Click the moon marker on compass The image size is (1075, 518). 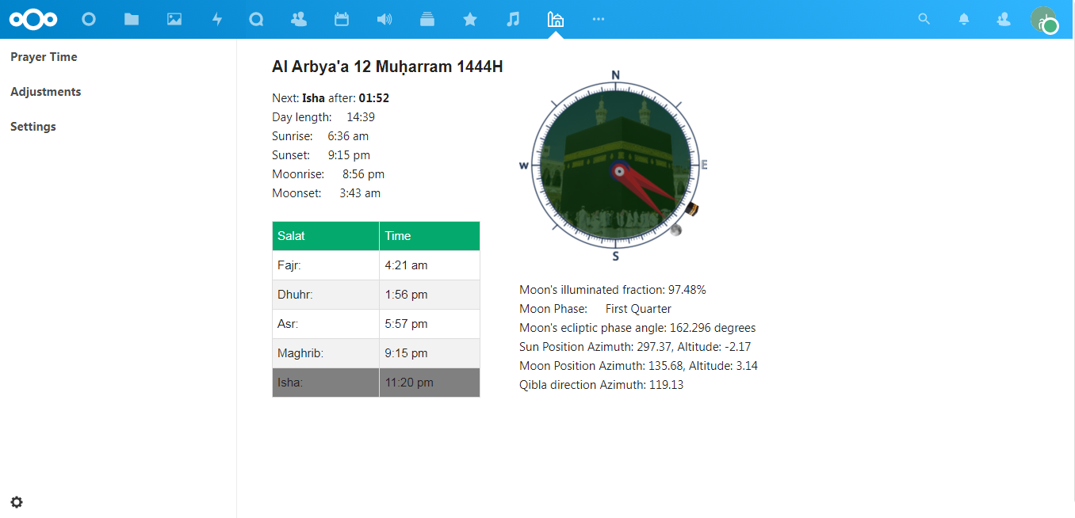(x=675, y=230)
